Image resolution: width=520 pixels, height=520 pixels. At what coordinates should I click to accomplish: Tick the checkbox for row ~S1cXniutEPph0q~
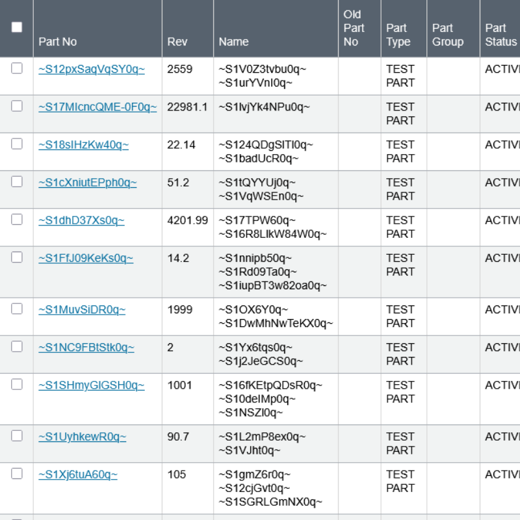pyautogui.click(x=17, y=182)
